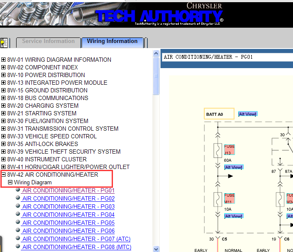Click bullet icon beside PG08 (MTC)
This screenshot has width=293, height=252.
[x=18, y=246]
